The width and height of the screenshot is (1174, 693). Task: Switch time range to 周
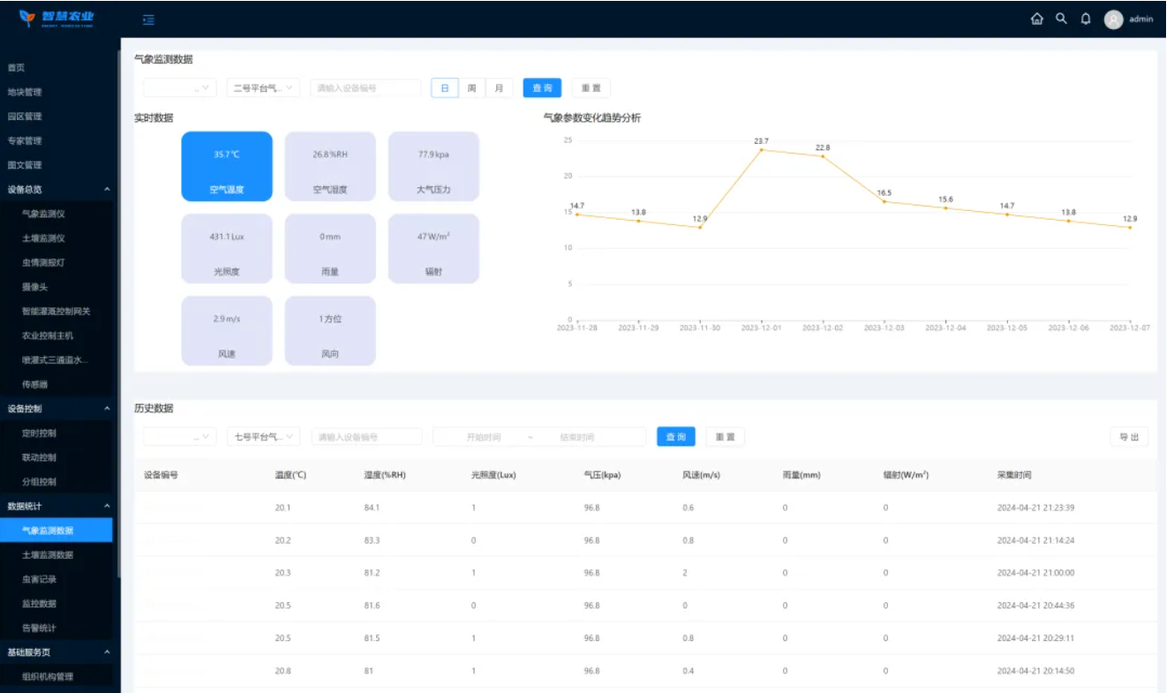click(471, 88)
